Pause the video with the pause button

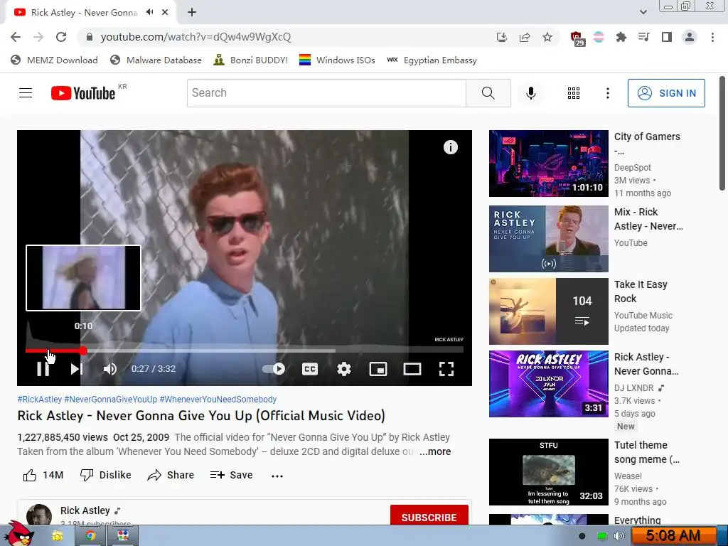coord(43,369)
